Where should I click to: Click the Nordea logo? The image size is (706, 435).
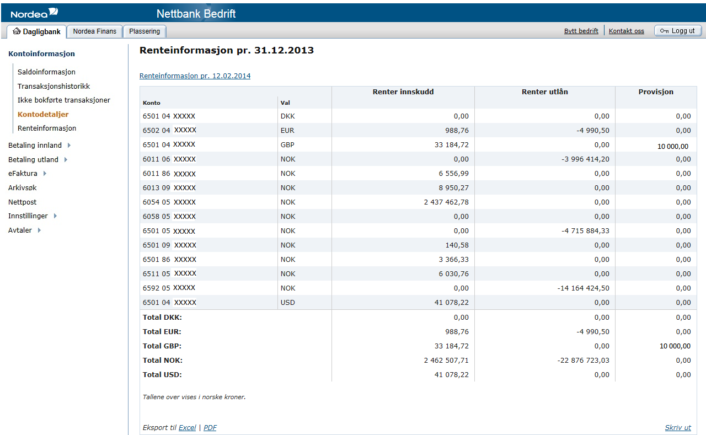tap(34, 13)
